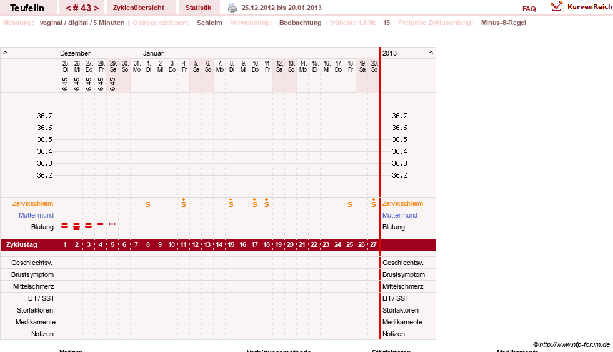Click the Dezember month label
This screenshot has width=613, height=352.
[75, 53]
